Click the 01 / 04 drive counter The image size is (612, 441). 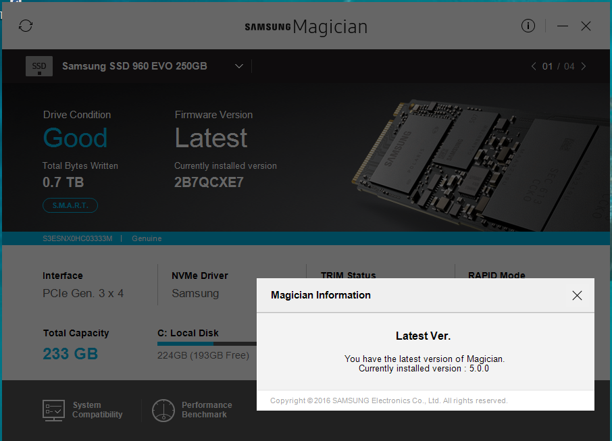click(558, 66)
